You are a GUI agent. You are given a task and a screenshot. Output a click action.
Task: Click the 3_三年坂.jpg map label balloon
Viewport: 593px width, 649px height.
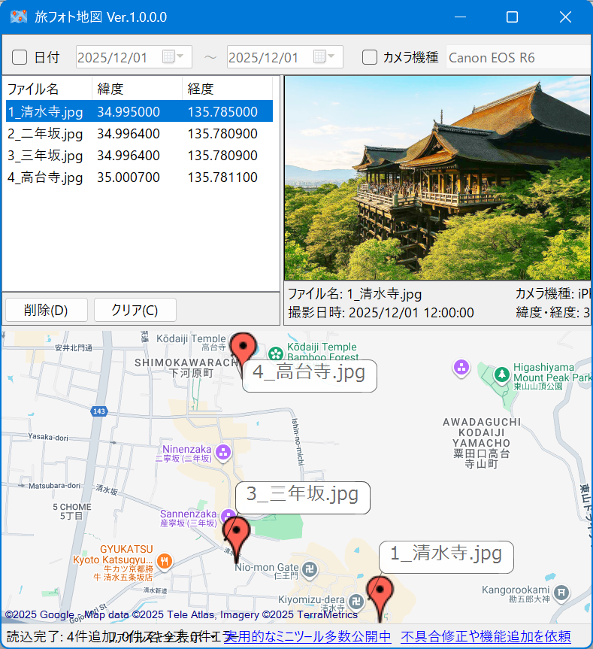[x=303, y=498]
